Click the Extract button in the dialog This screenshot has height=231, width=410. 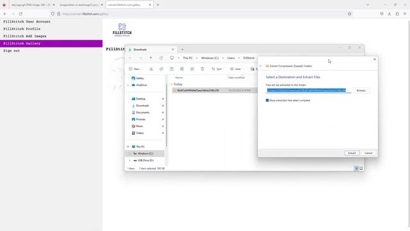tap(352, 153)
